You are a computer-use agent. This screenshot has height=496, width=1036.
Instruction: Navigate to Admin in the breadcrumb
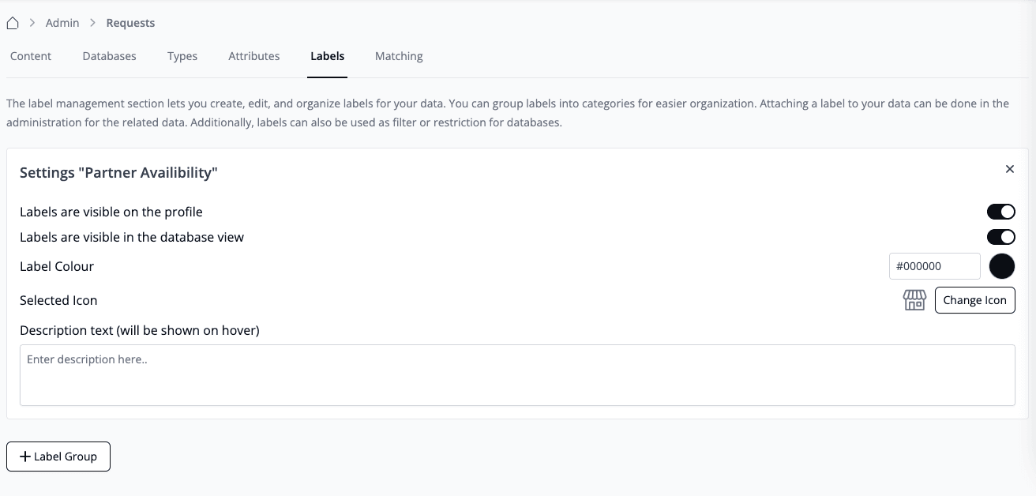(62, 23)
